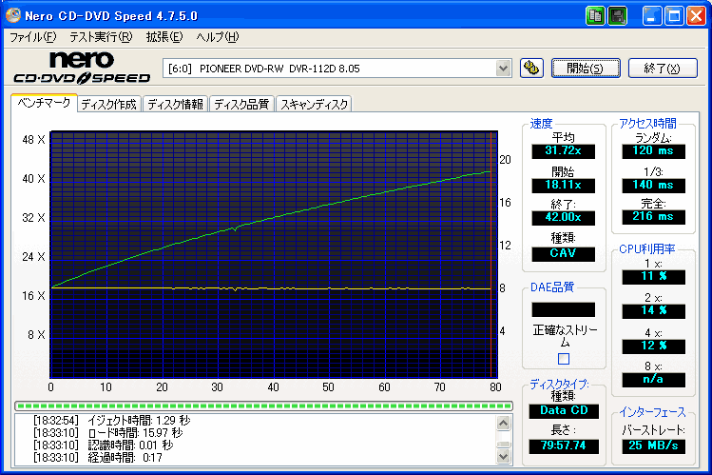The image size is (712, 475).
Task: Switch to the ディスク品質 tab
Action: click(x=241, y=105)
